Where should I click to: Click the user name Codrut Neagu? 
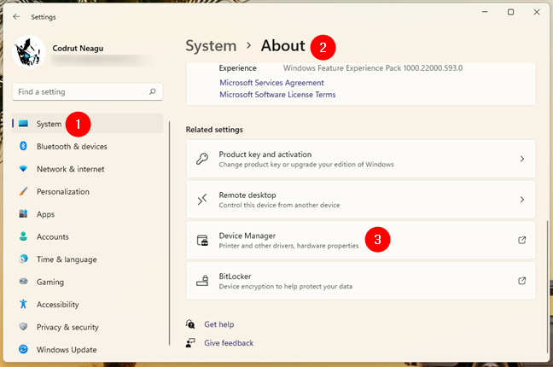pos(78,49)
